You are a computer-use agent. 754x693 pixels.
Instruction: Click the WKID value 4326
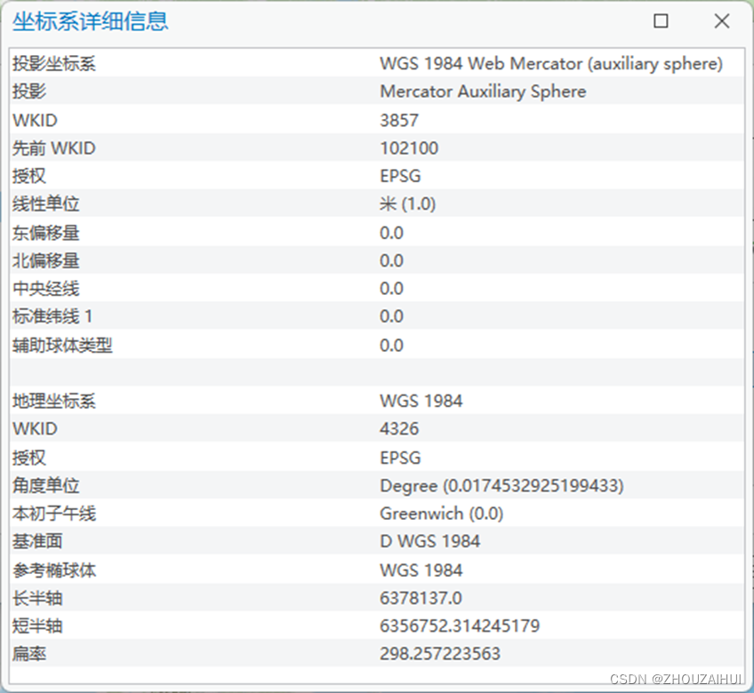coord(398,429)
